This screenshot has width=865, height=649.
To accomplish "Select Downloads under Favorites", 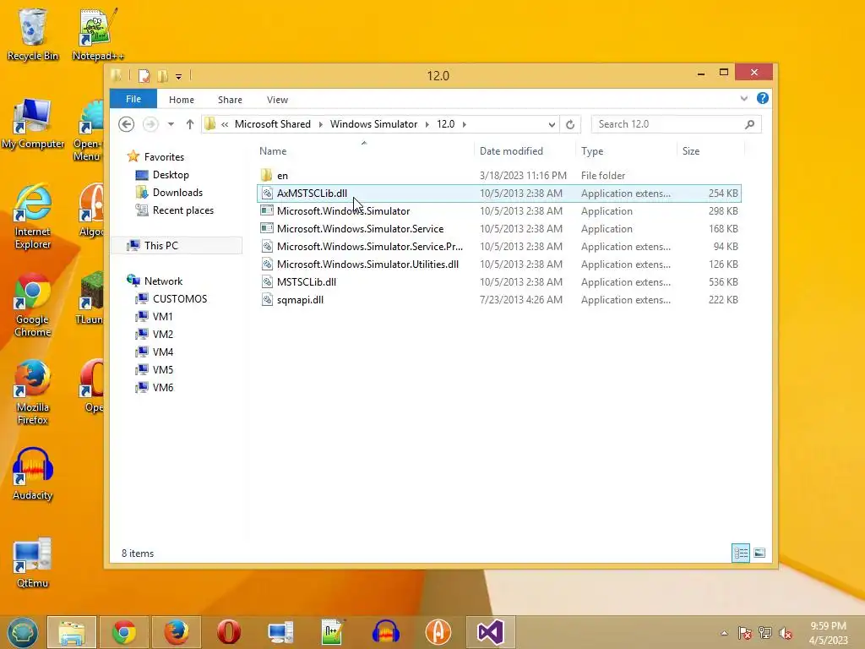I will pyautogui.click(x=177, y=193).
